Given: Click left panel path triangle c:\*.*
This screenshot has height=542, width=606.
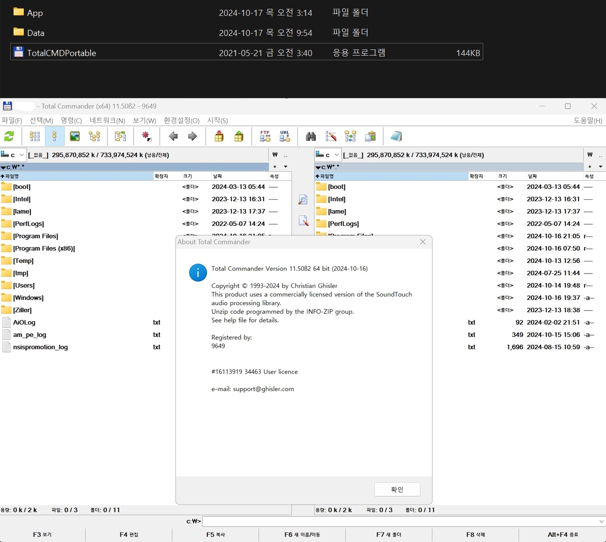Looking at the screenshot, I should [3, 167].
